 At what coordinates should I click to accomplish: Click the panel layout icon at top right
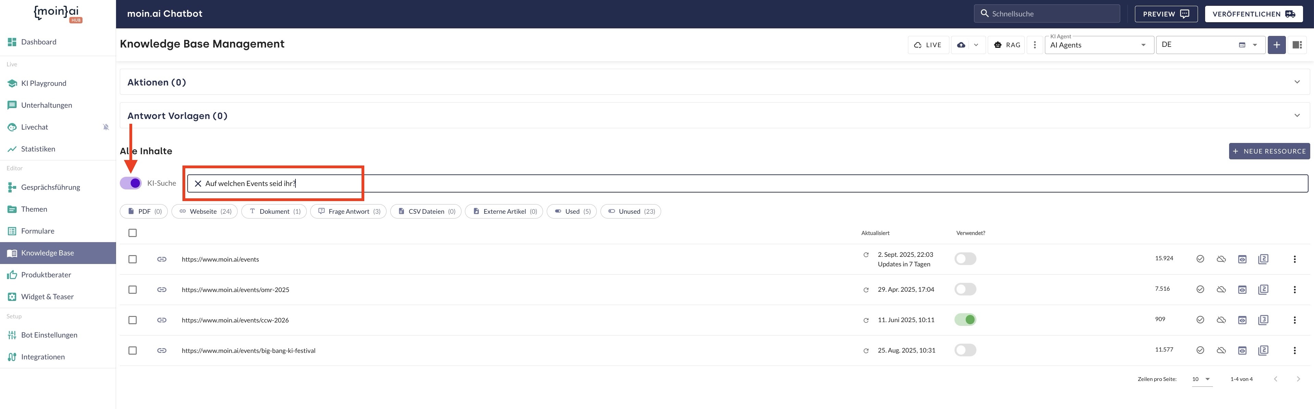1297,45
